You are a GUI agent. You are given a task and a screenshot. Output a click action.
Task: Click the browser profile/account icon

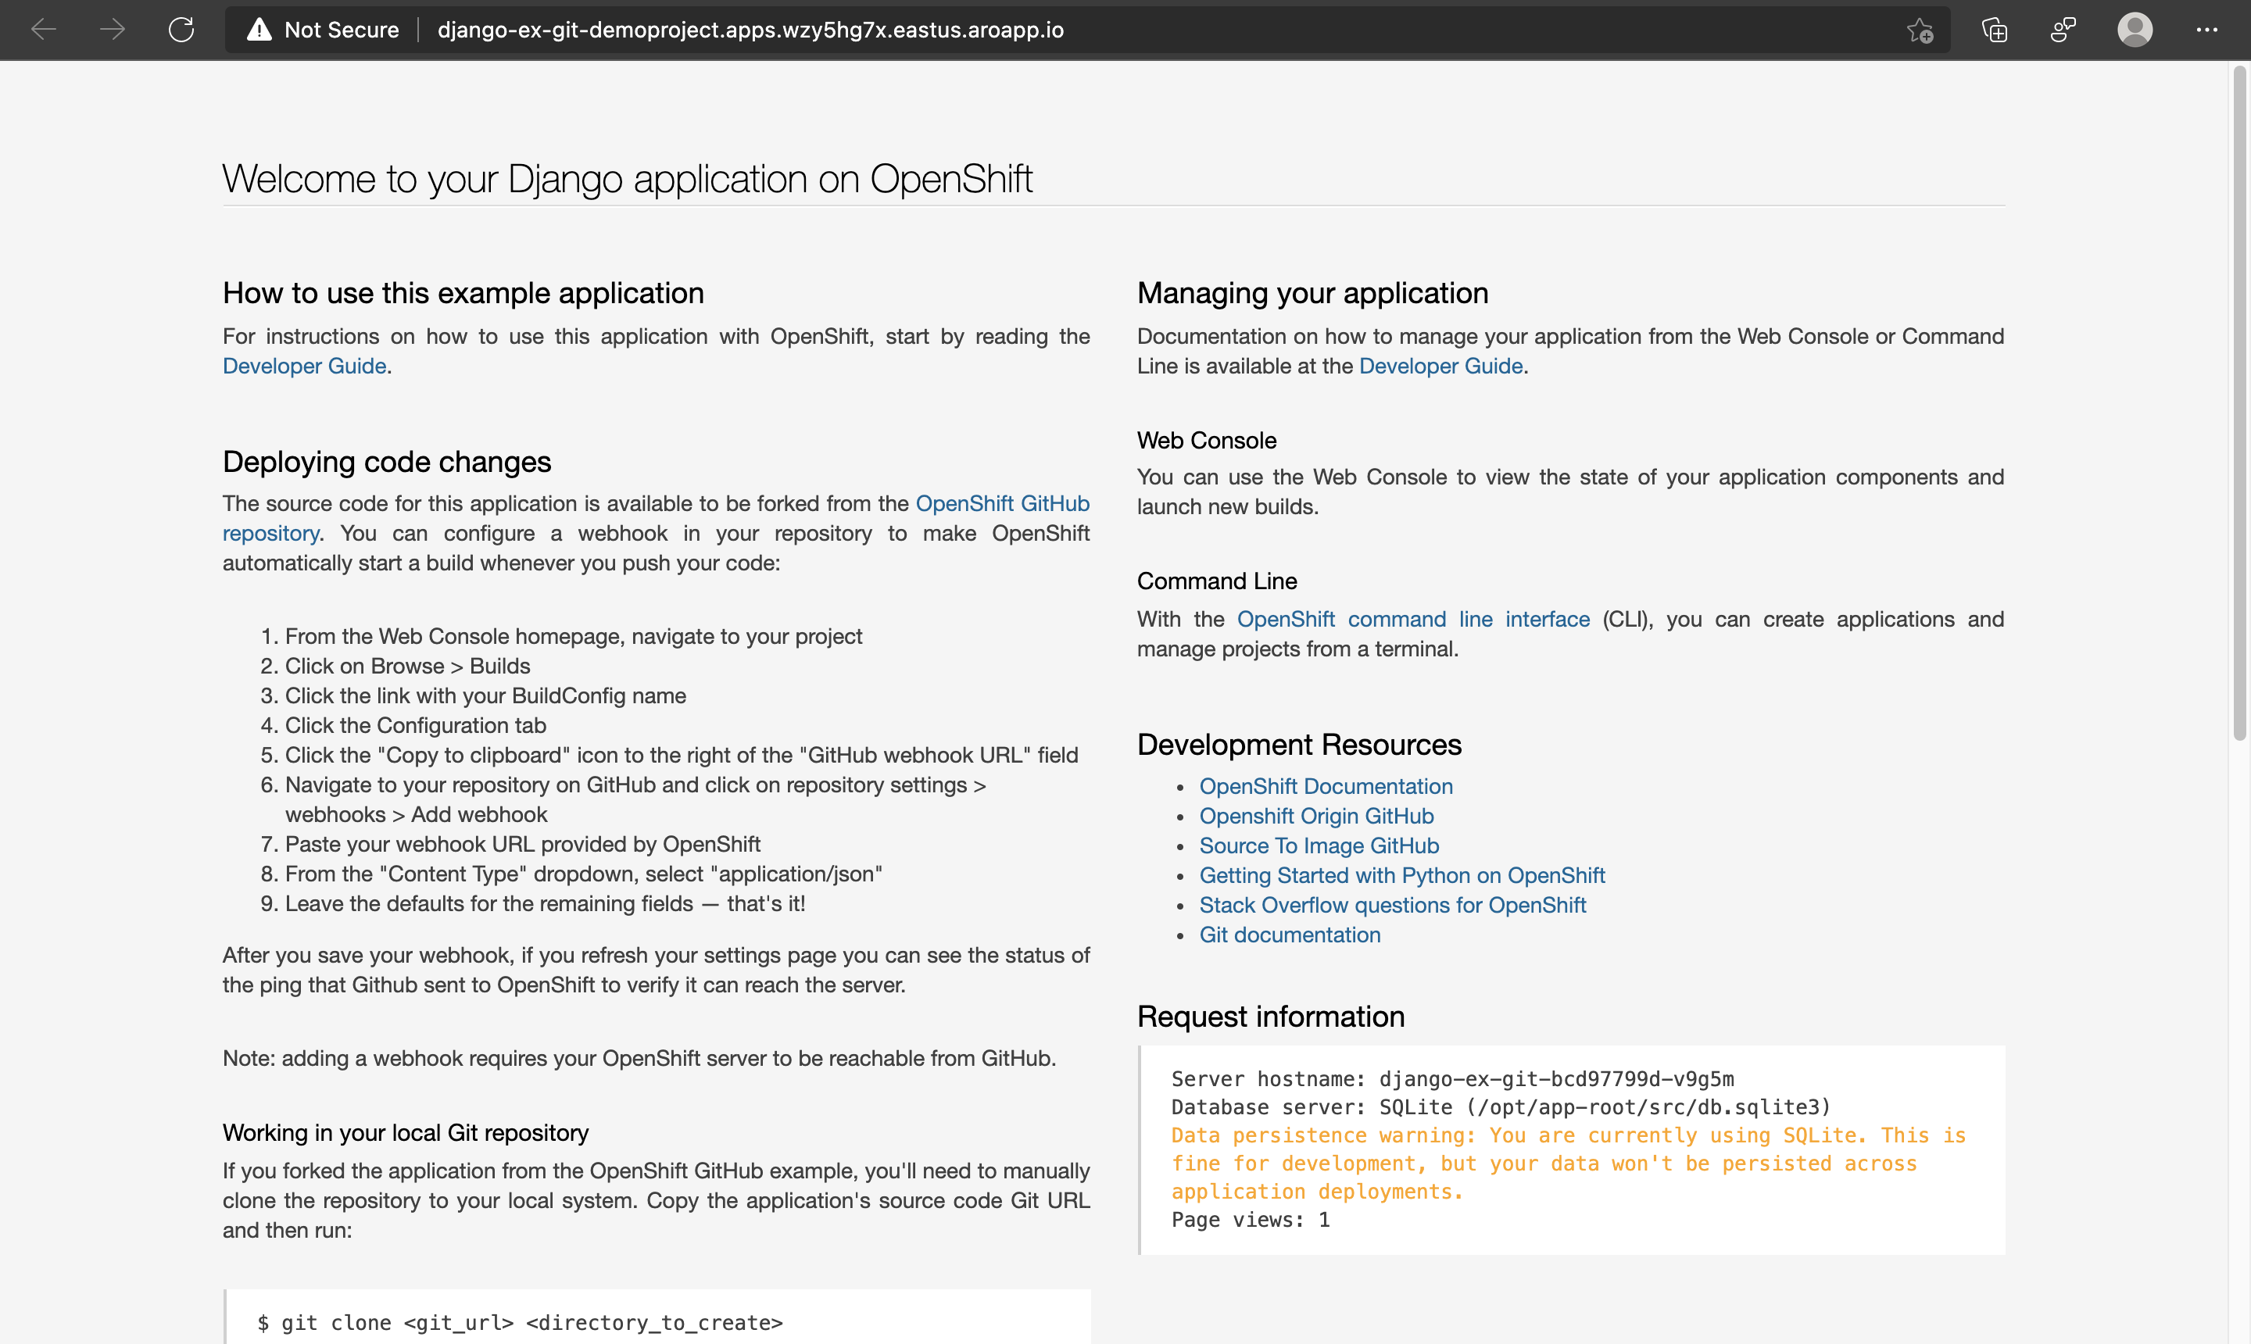click(x=2136, y=29)
